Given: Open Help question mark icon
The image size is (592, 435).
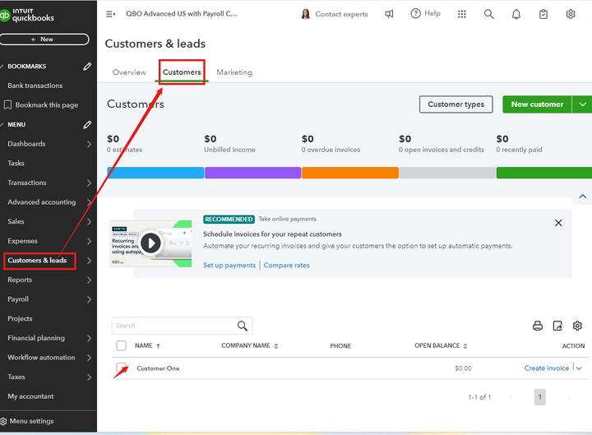Looking at the screenshot, I should [415, 14].
